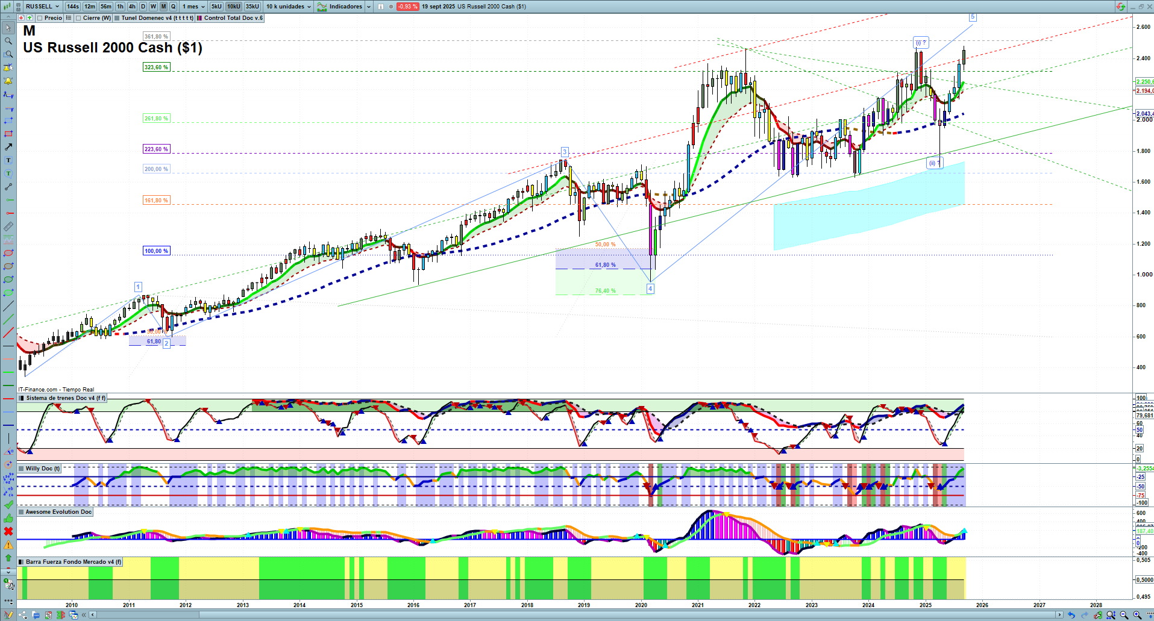Choose the red ellipse drawing tool
The height and width of the screenshot is (621, 1154).
tap(8, 253)
